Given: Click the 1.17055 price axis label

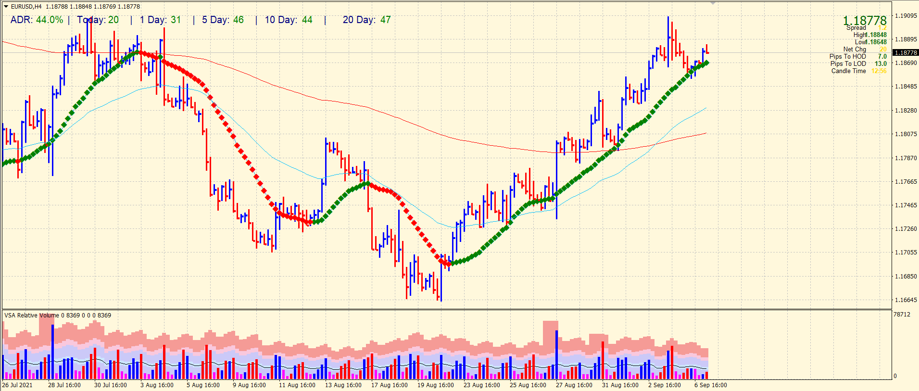Looking at the screenshot, I should tap(906, 252).
